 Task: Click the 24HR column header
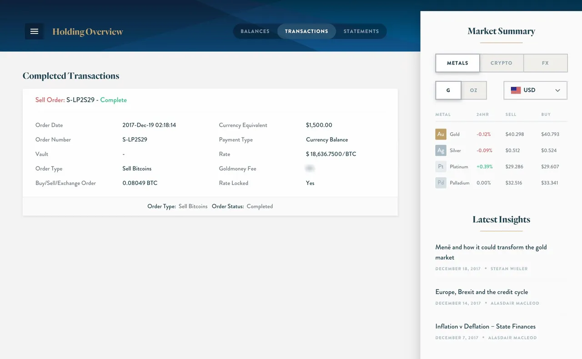482,115
